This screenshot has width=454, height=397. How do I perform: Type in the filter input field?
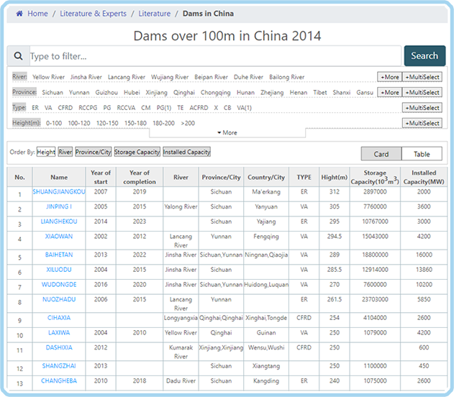point(214,56)
